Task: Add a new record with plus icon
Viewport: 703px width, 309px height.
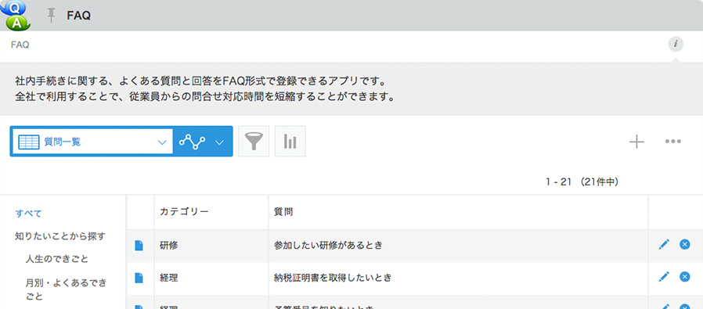Action: 636,142
